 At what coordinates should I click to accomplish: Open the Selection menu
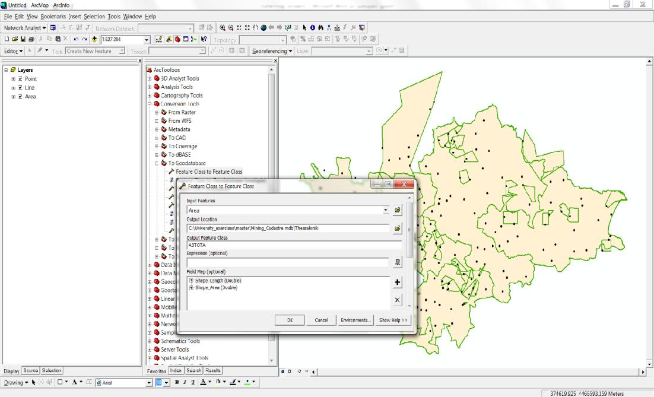click(x=94, y=16)
